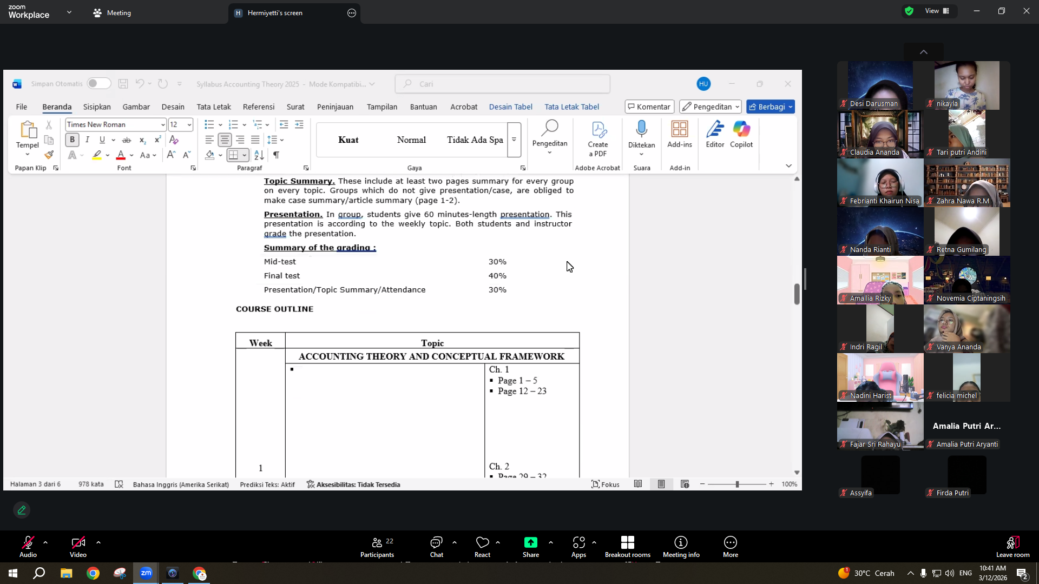This screenshot has height=584, width=1039.
Task: Apply superscript formatting
Action: pos(157,140)
